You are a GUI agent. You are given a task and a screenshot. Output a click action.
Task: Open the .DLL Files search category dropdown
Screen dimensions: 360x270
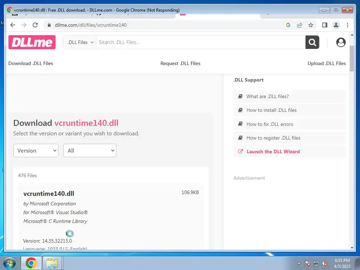click(x=80, y=42)
